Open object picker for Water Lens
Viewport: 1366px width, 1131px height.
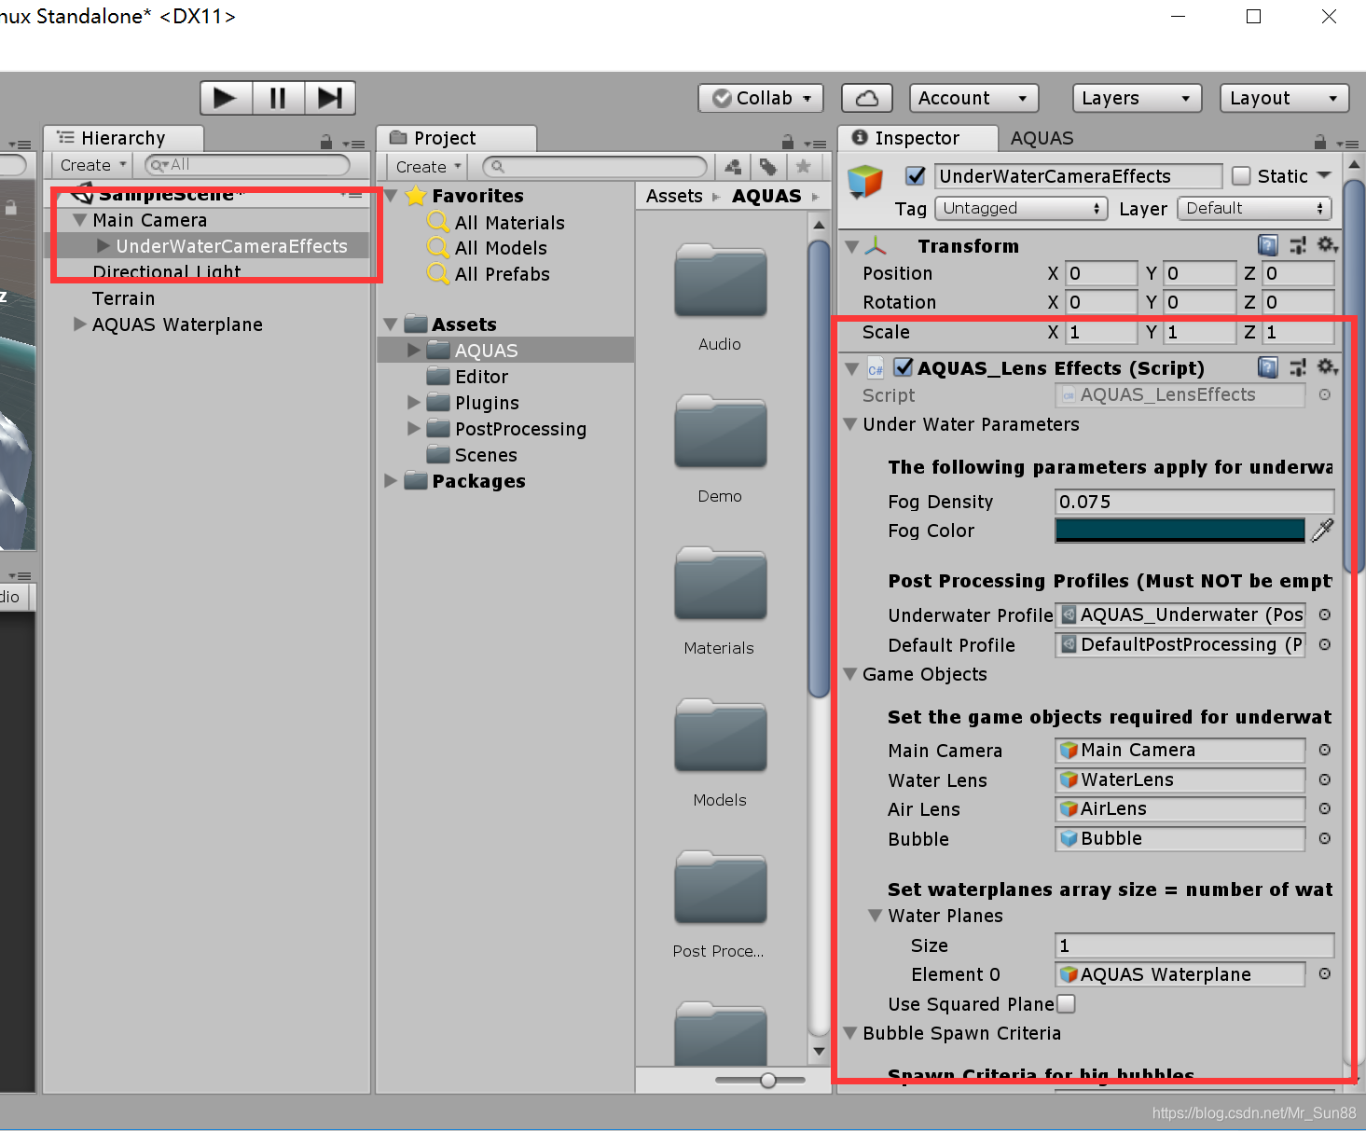pos(1324,779)
